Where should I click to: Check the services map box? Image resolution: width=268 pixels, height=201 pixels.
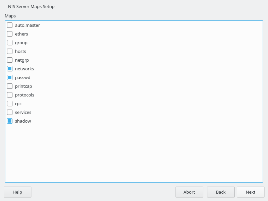coord(10,112)
